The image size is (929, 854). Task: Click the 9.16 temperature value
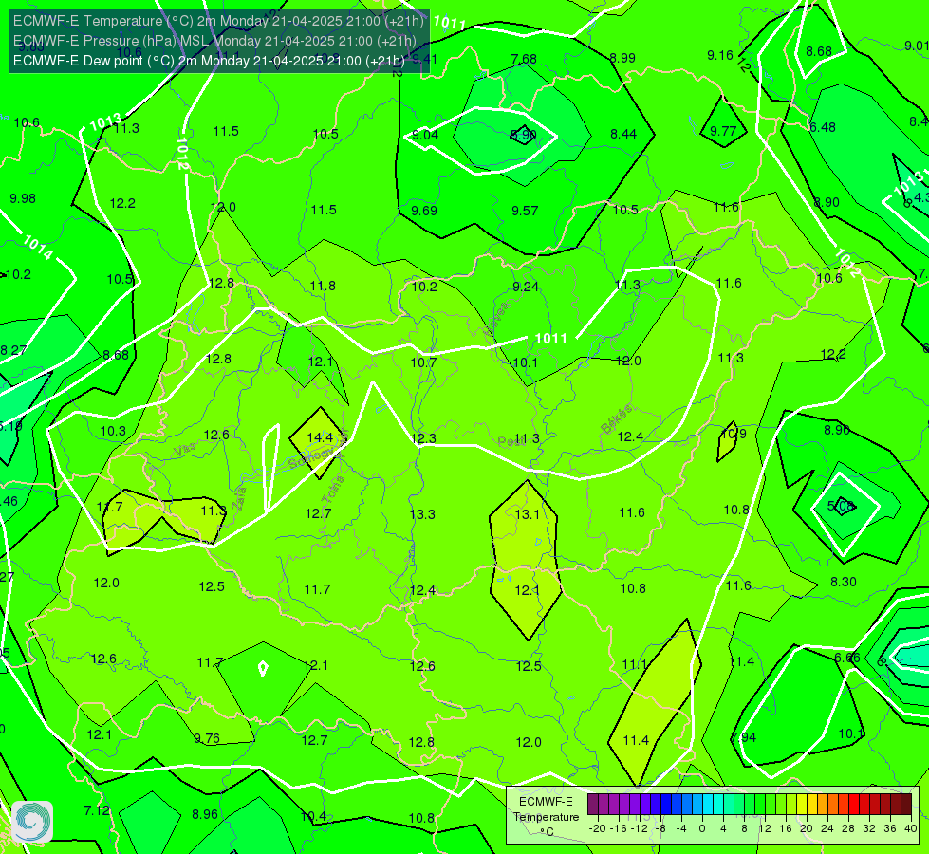coord(720,55)
